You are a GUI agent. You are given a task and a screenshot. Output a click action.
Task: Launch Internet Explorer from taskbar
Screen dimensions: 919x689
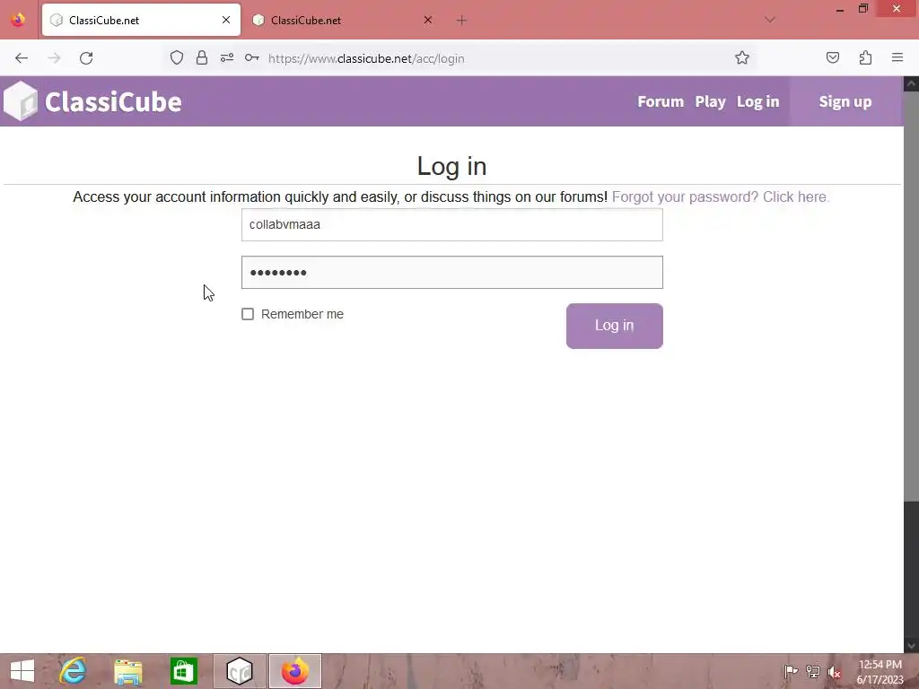click(x=73, y=671)
